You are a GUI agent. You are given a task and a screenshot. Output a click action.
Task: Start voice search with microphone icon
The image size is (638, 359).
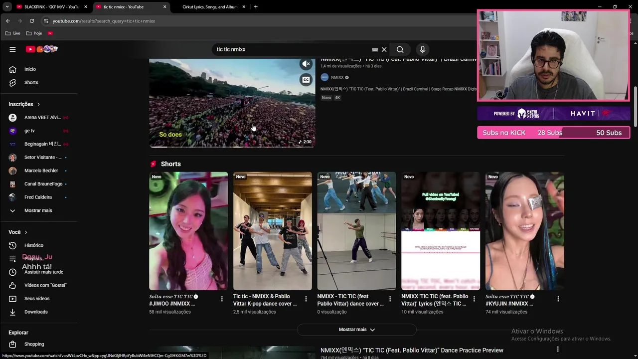[x=422, y=49]
